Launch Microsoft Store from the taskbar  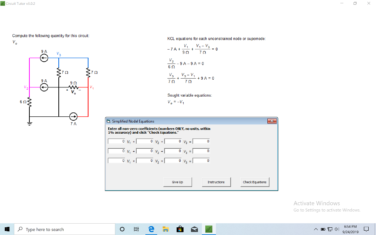tap(180, 229)
